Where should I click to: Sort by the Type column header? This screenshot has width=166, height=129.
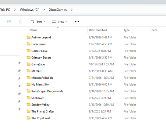[x=126, y=30]
